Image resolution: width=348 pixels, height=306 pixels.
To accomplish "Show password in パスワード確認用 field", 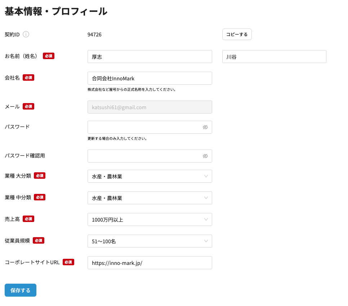I will [205, 156].
